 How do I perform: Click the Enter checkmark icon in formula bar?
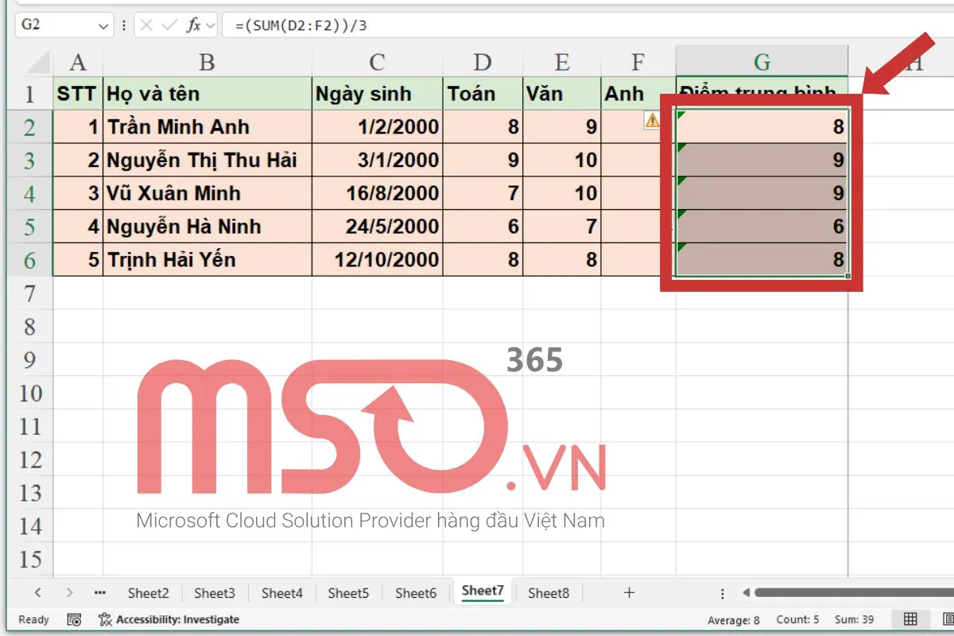[169, 24]
